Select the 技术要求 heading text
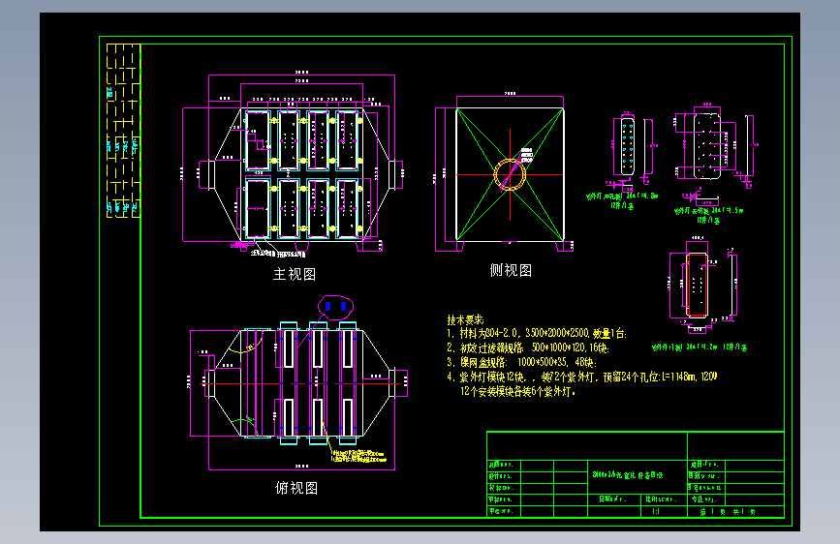 point(465,319)
